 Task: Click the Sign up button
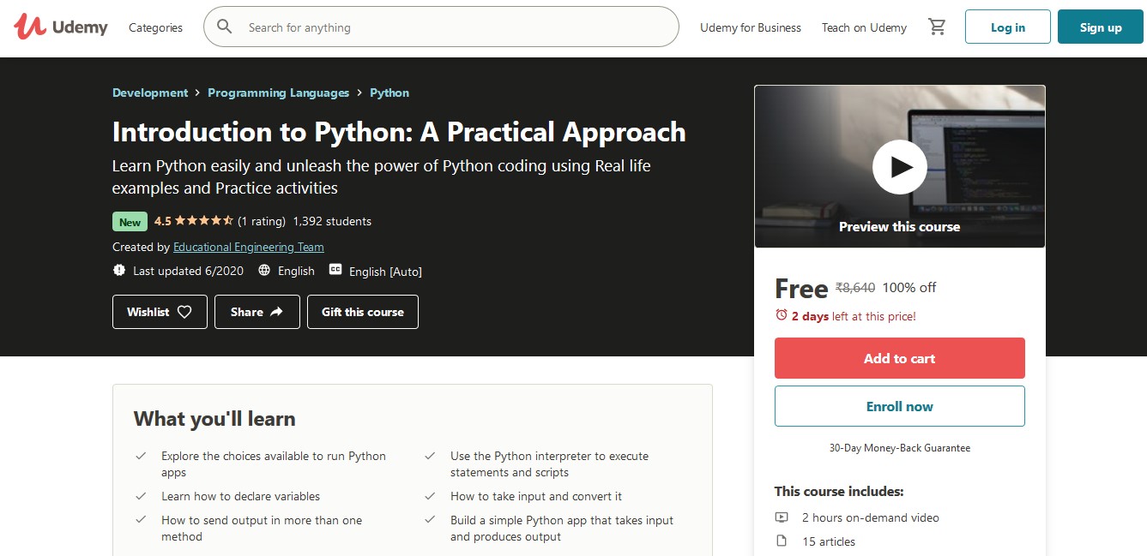pos(1101,27)
